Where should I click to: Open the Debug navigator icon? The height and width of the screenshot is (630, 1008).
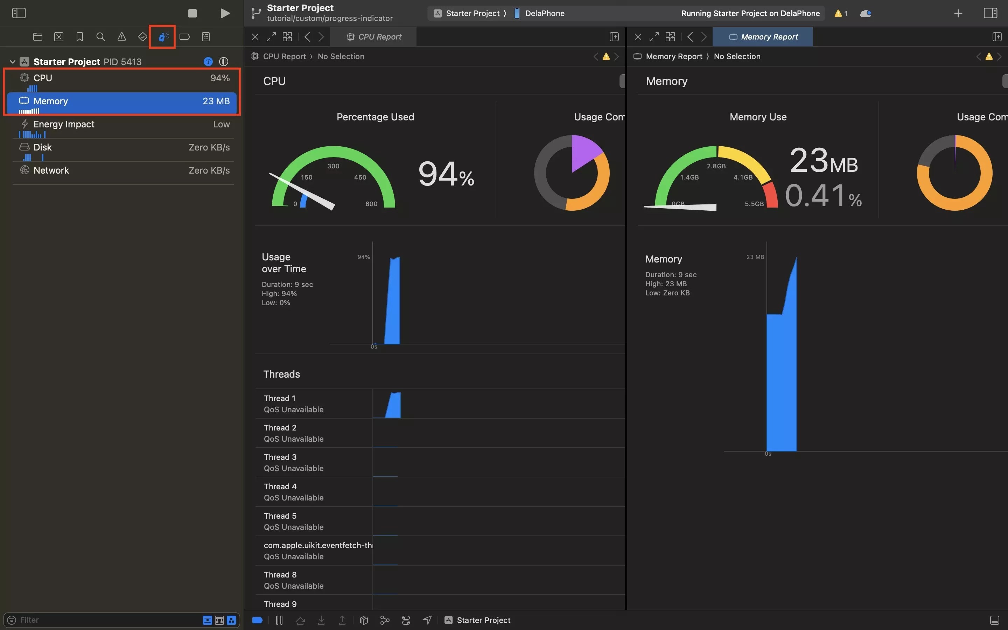click(x=163, y=37)
